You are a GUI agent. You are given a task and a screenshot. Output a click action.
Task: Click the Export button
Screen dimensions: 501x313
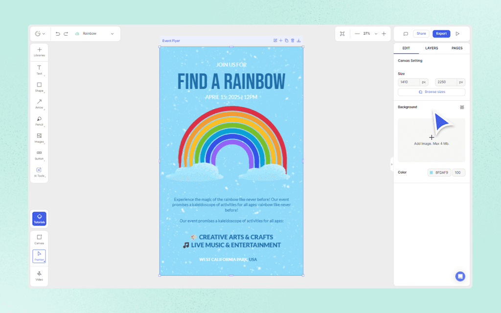pyautogui.click(x=441, y=33)
